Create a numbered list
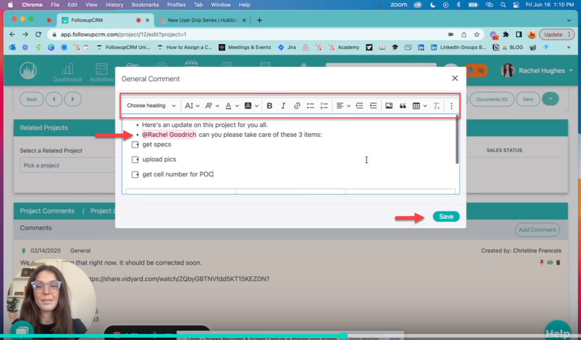The image size is (581, 340). point(324,106)
